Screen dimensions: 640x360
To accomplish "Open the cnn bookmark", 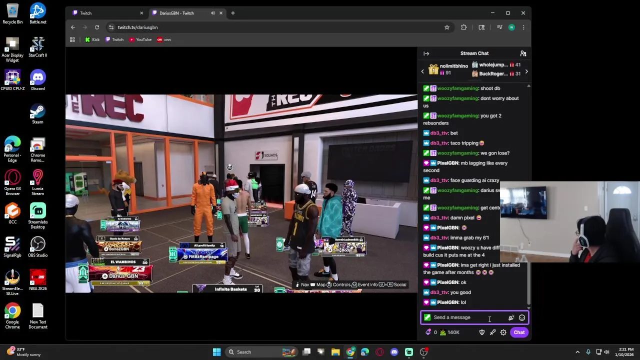I will 164,39.
